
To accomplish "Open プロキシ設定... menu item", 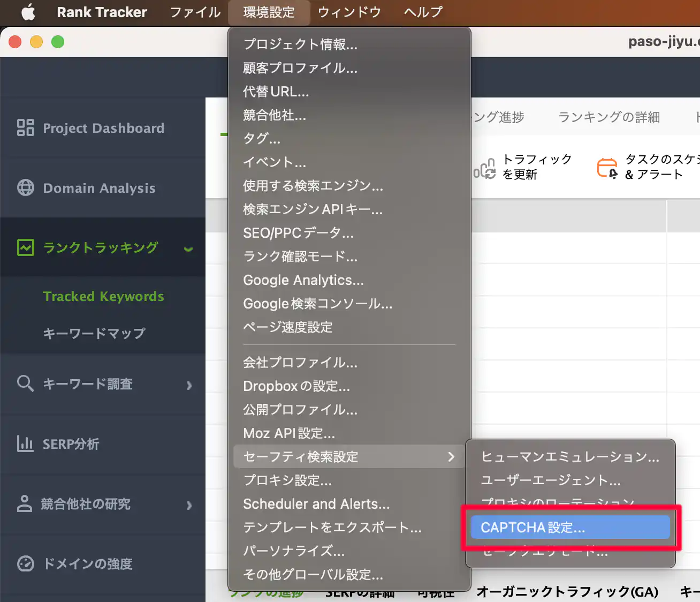I will [349, 480].
